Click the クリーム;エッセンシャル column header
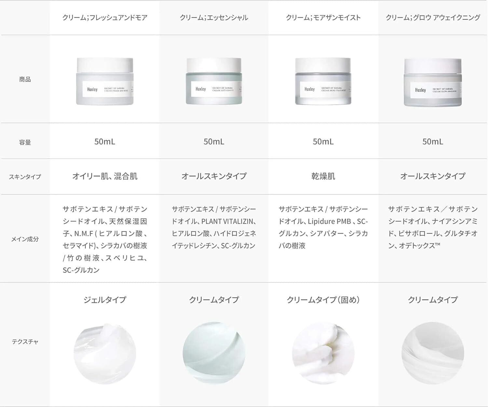 [214, 18]
